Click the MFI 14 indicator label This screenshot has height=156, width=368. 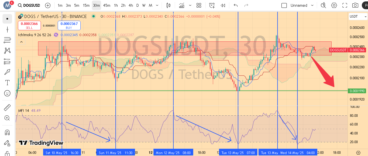pyautogui.click(x=24, y=110)
